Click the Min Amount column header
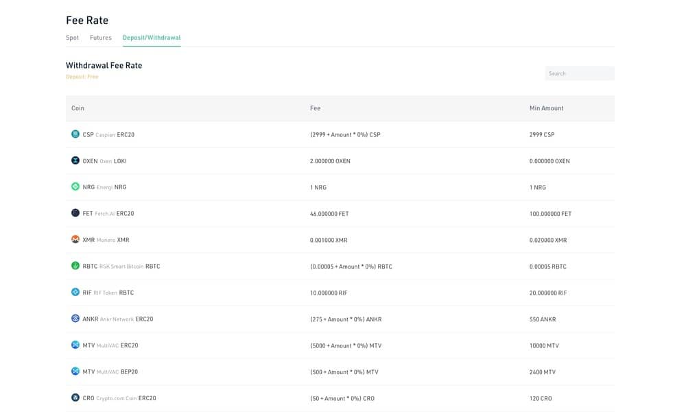686x418 pixels. pos(547,108)
